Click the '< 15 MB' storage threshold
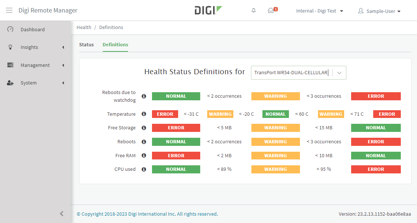 pyautogui.click(x=324, y=128)
